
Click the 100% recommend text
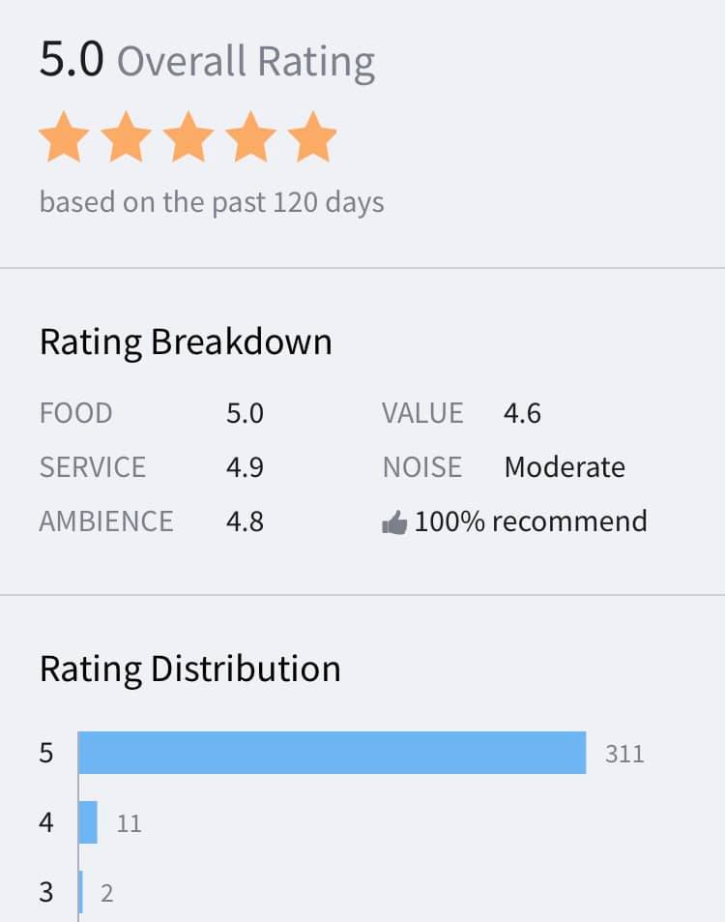point(531,521)
